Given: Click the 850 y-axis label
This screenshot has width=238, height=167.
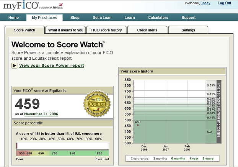Looking at the screenshot, I should point(127,80).
